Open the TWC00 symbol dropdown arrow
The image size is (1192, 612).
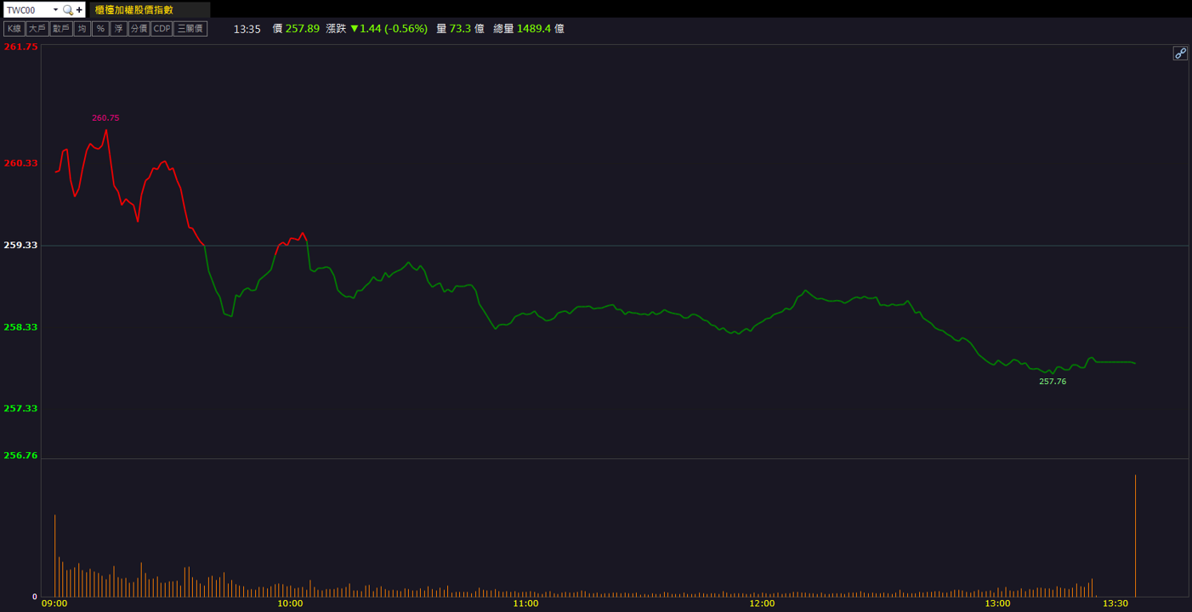(x=55, y=10)
